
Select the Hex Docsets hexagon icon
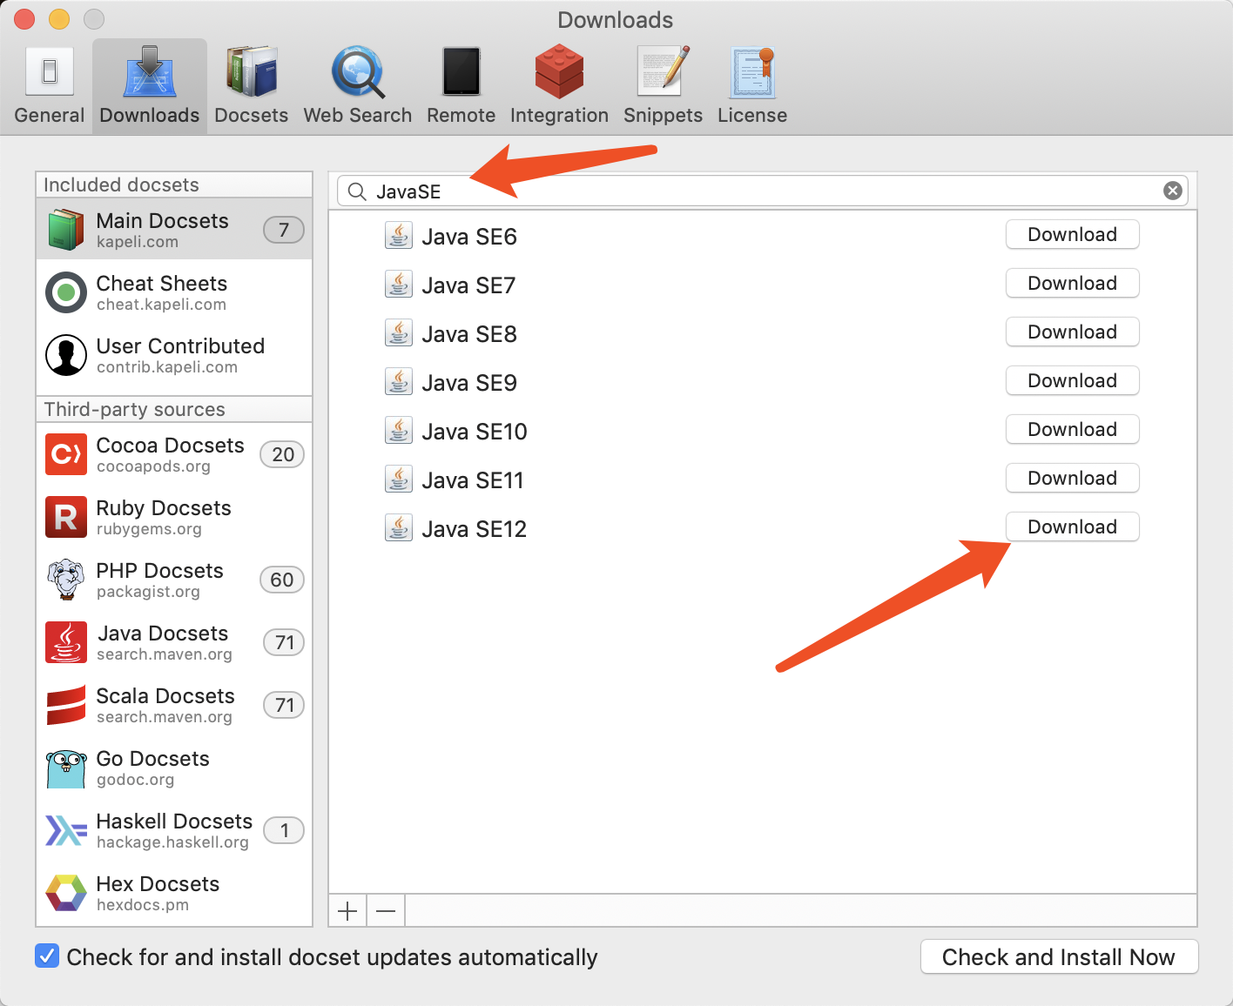pyautogui.click(x=66, y=893)
